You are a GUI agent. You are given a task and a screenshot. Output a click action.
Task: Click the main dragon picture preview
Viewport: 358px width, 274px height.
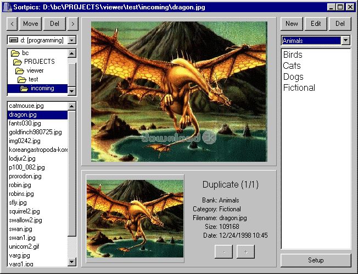(x=179, y=92)
